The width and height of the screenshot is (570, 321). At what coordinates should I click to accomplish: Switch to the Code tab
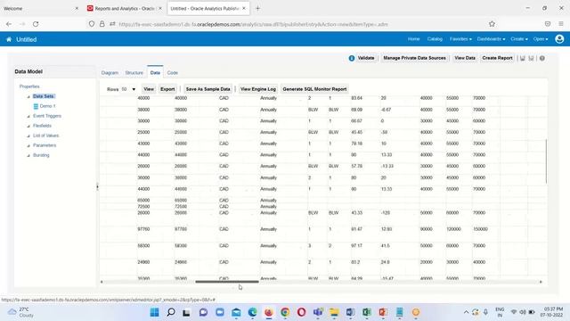tap(172, 73)
